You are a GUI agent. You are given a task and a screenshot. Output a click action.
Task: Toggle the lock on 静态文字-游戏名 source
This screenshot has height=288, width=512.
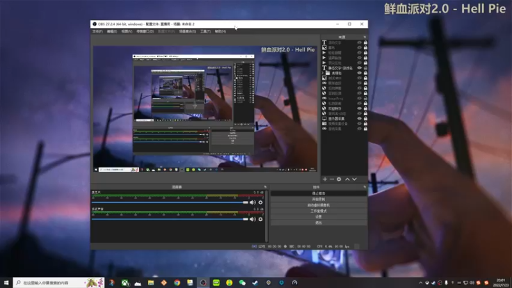click(x=365, y=68)
